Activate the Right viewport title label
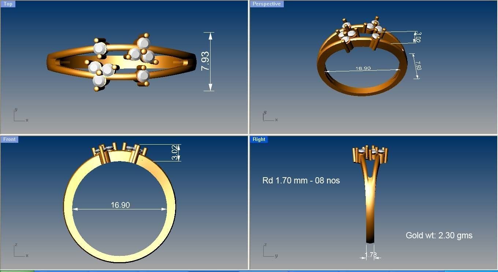Viewport: 498px width, 272px height. [259, 139]
